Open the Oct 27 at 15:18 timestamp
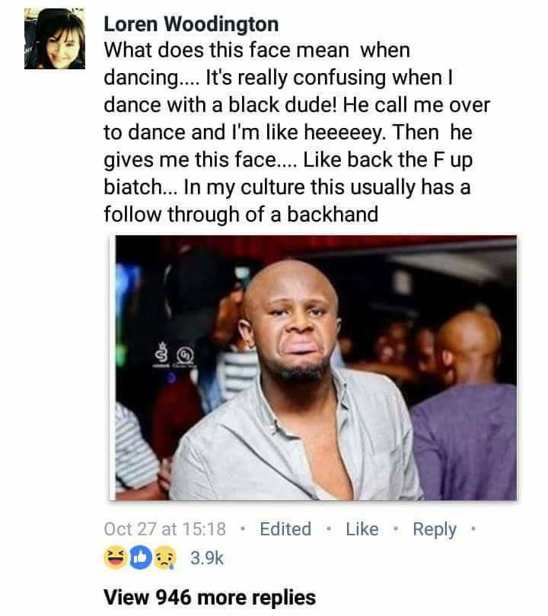Image resolution: width=548 pixels, height=616 pixels. (x=165, y=529)
